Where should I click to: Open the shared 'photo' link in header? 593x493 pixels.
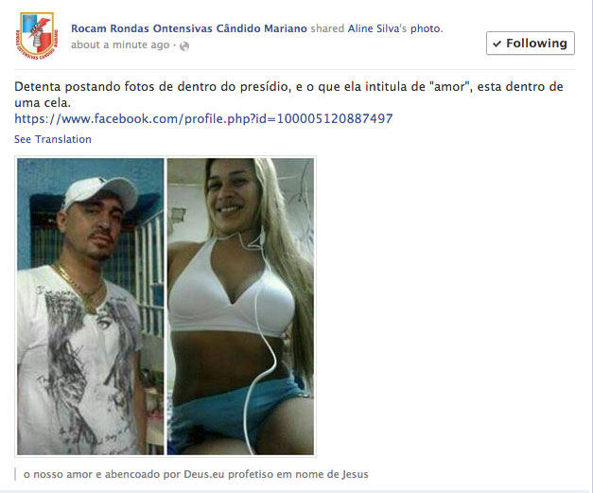(x=426, y=28)
